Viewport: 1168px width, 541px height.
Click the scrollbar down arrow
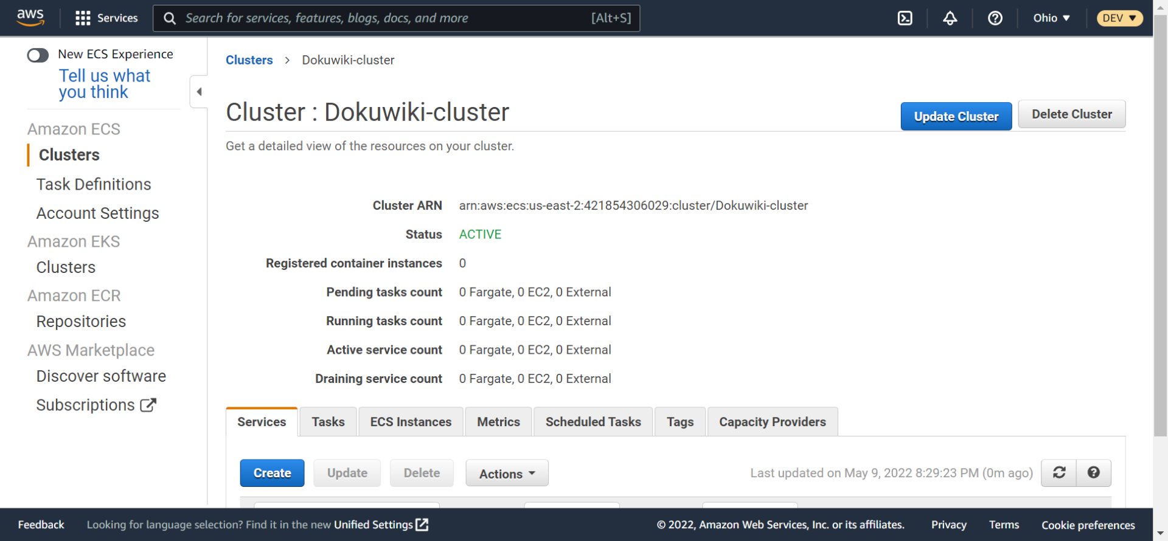click(x=1161, y=534)
